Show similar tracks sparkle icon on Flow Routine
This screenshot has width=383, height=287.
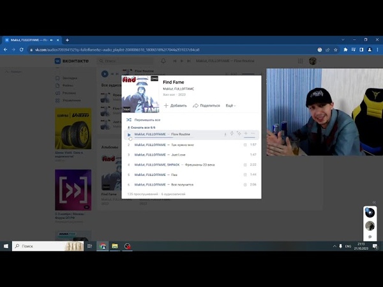pos(239,133)
